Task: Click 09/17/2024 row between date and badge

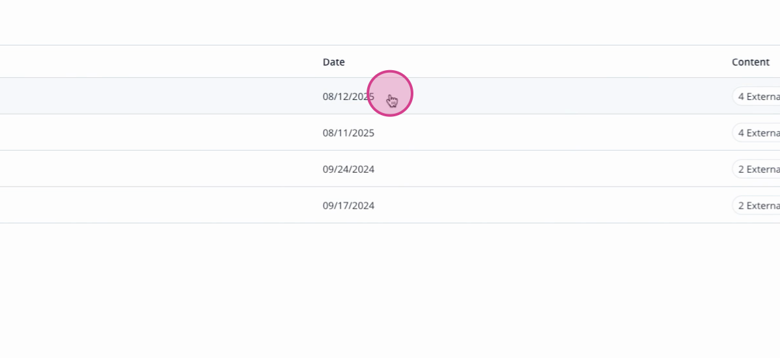Action: point(552,205)
